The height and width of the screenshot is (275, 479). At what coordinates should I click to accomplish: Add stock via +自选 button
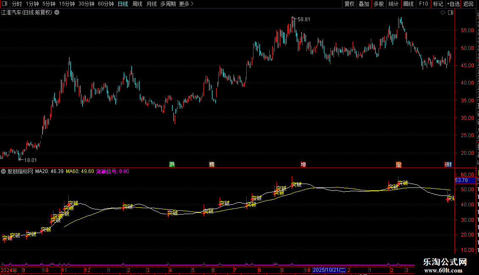click(453, 4)
